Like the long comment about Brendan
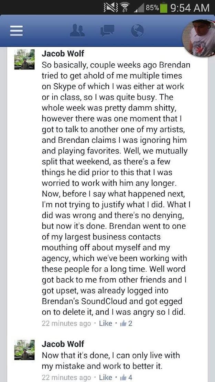The width and height of the screenshot is (215, 382). (x=106, y=323)
